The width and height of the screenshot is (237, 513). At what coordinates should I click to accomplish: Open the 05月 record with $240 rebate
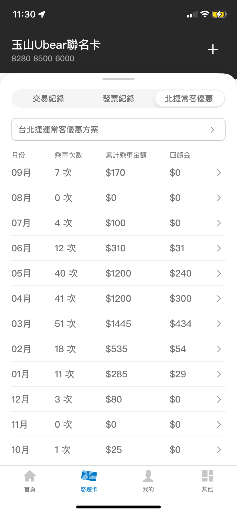118,273
